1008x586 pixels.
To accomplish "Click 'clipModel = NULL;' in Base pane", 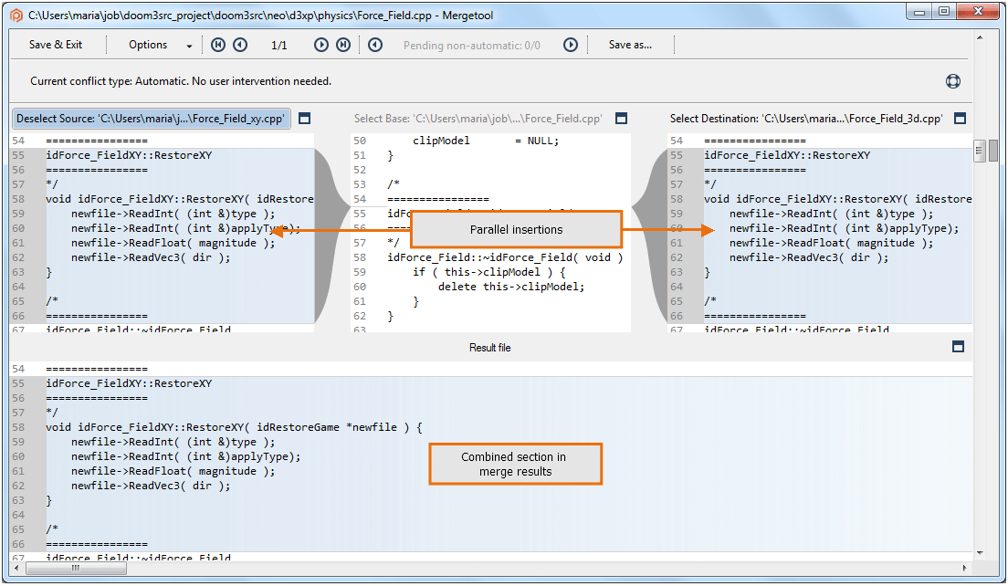I will 486,141.
